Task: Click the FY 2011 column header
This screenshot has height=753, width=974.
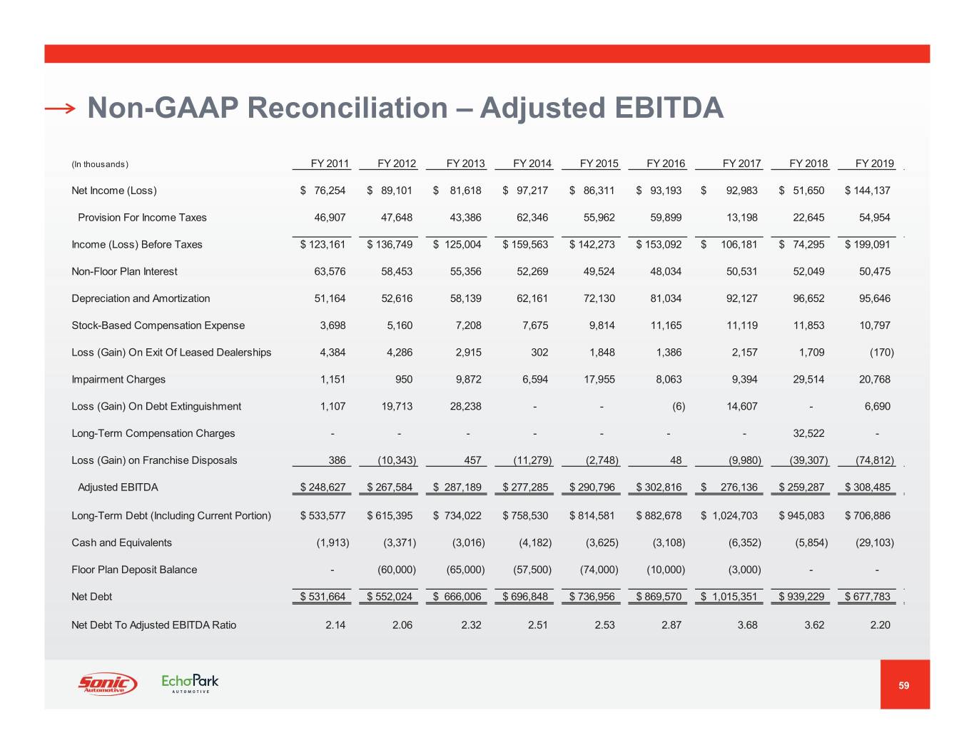Action: coord(330,163)
